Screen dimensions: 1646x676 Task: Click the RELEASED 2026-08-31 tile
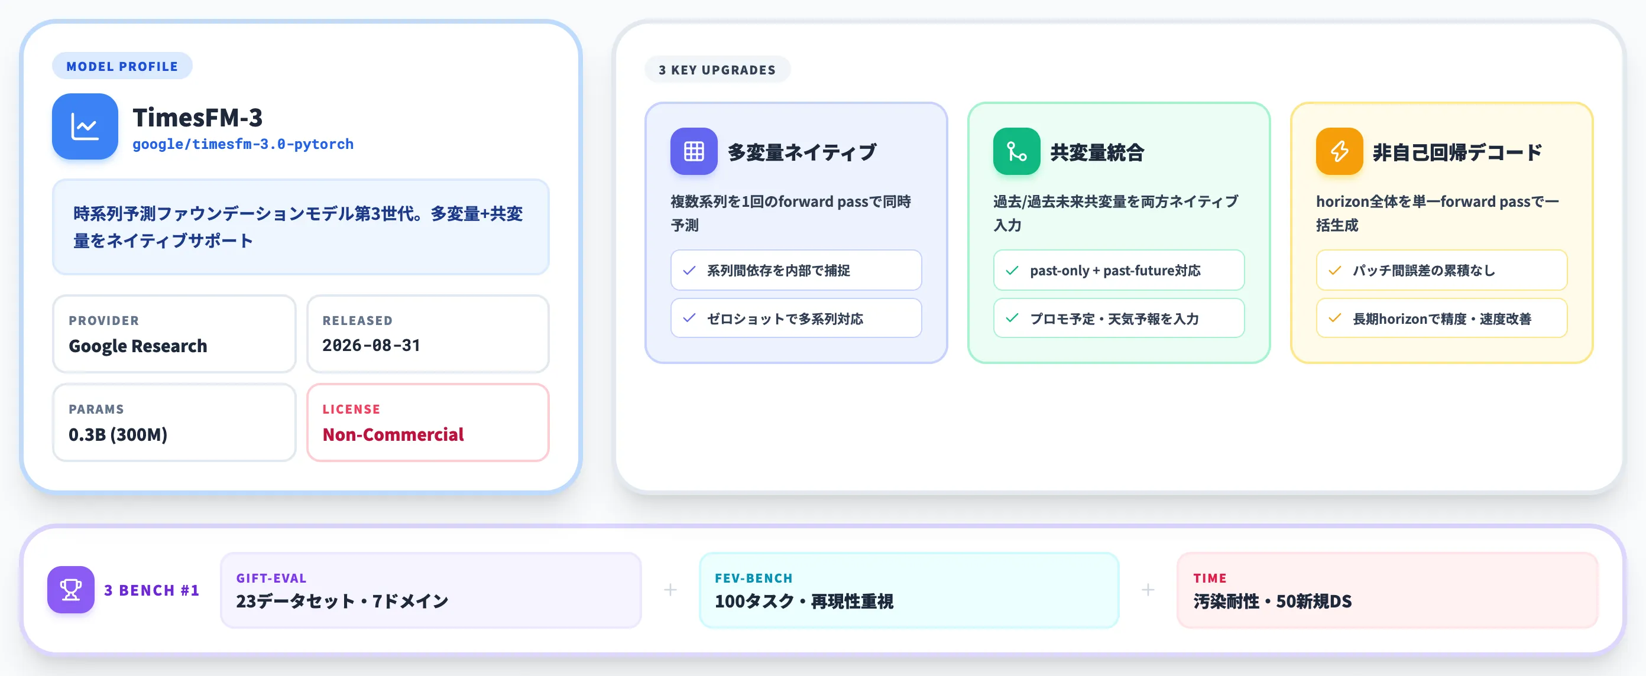tap(428, 334)
